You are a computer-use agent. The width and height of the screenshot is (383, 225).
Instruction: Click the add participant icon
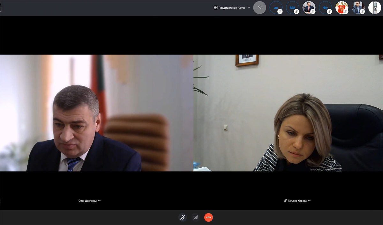pos(259,7)
